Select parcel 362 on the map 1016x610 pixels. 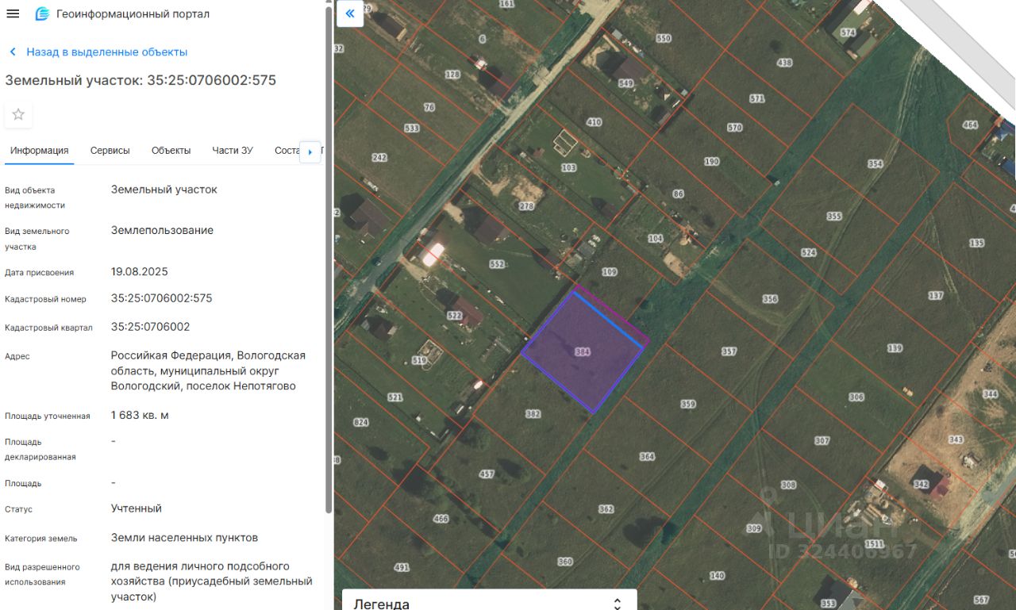tap(606, 509)
